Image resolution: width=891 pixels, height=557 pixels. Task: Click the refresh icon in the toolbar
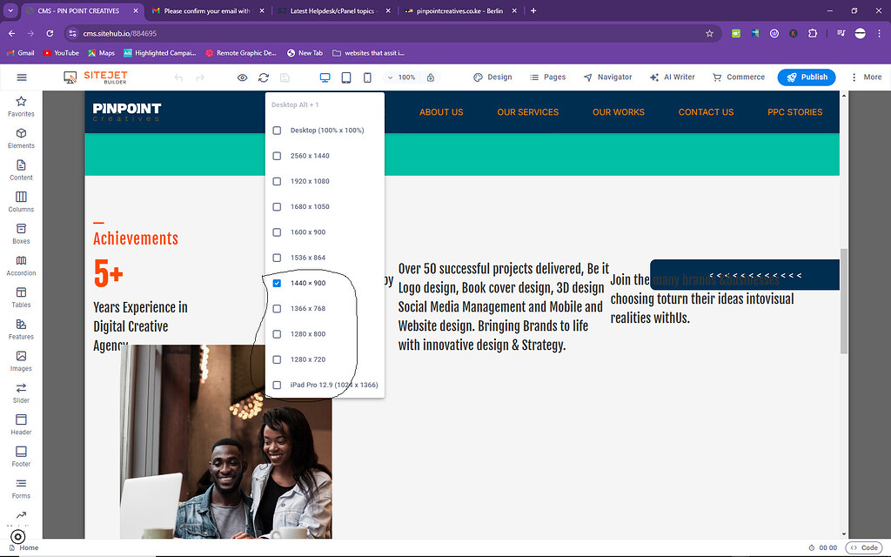264,77
